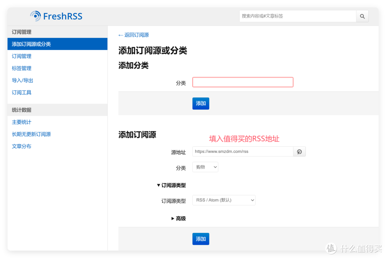Click the feed auto-discovery icon beside 源地址
The image size is (386, 258).
coord(299,152)
